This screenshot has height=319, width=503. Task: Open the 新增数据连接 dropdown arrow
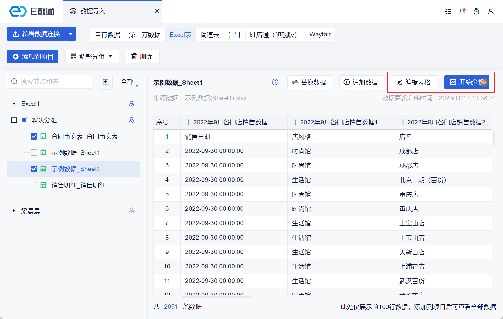[x=71, y=34]
